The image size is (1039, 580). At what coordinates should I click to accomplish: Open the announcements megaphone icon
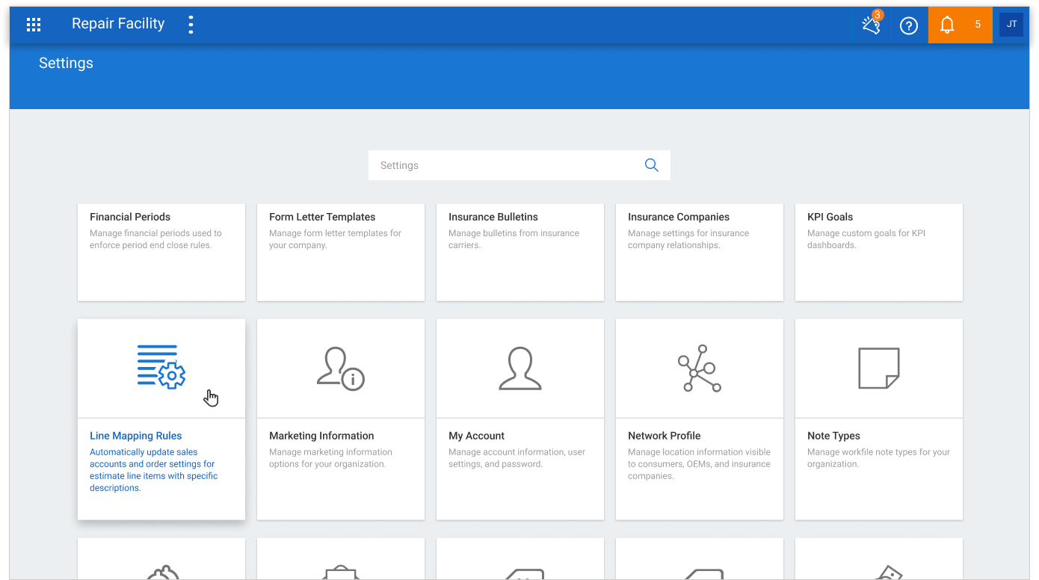(x=871, y=25)
